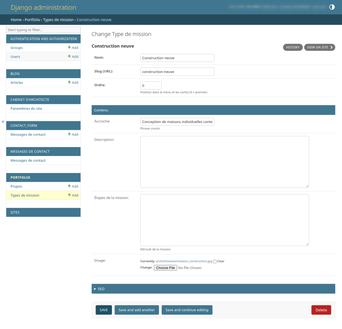Screen dimensions: 342x329
Task: Open the Authentication and Authorization section header
Action: pos(44,39)
